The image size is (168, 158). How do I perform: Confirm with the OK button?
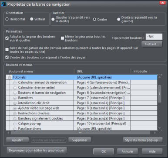tap(104, 151)
